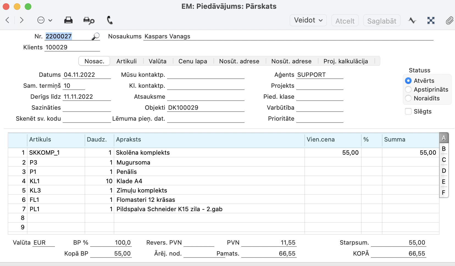This screenshot has width=455, height=266.
Task: Click the workflow overview crossed-arrows icon
Action: [x=431, y=21]
